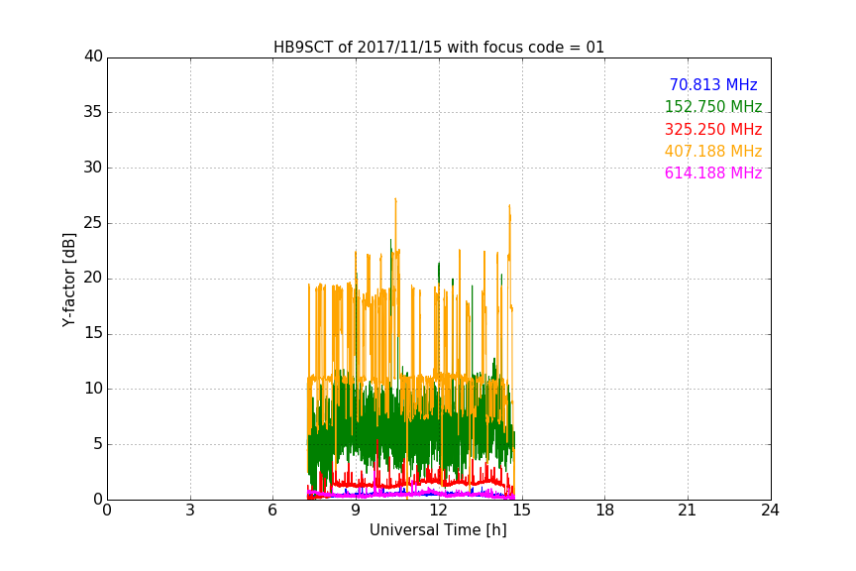Click the y-axis tick label 40
The height and width of the screenshot is (571, 856).
(x=93, y=57)
